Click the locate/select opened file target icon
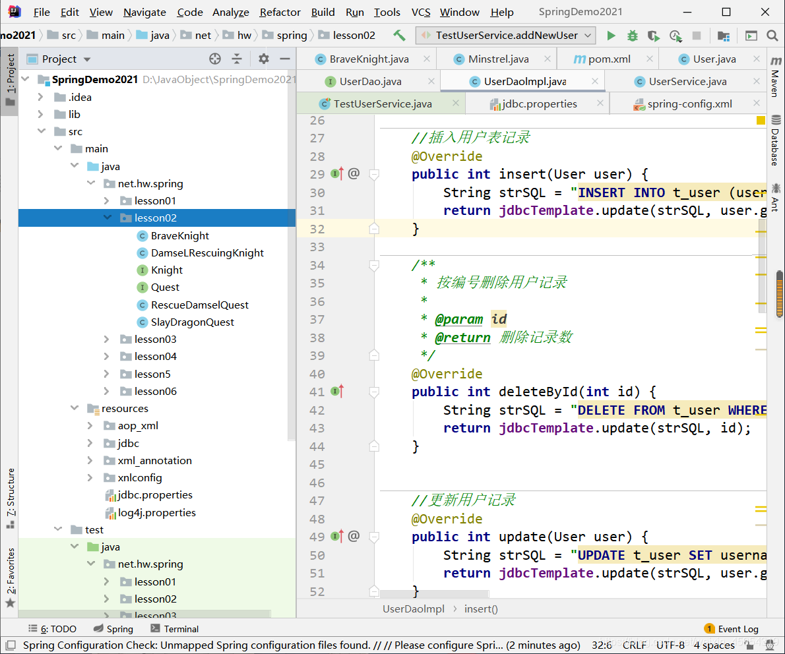 [x=215, y=59]
